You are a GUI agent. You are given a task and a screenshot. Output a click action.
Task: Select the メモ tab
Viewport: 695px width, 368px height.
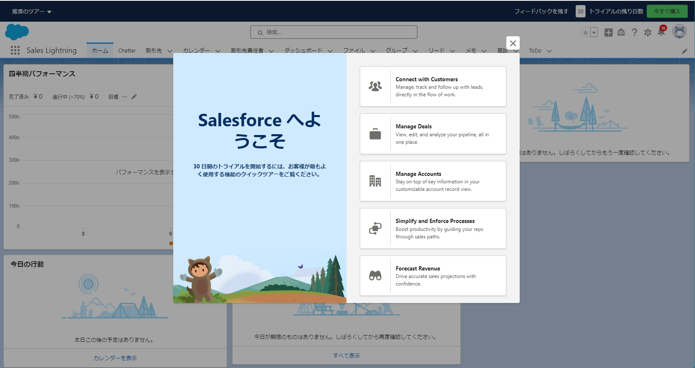click(471, 50)
